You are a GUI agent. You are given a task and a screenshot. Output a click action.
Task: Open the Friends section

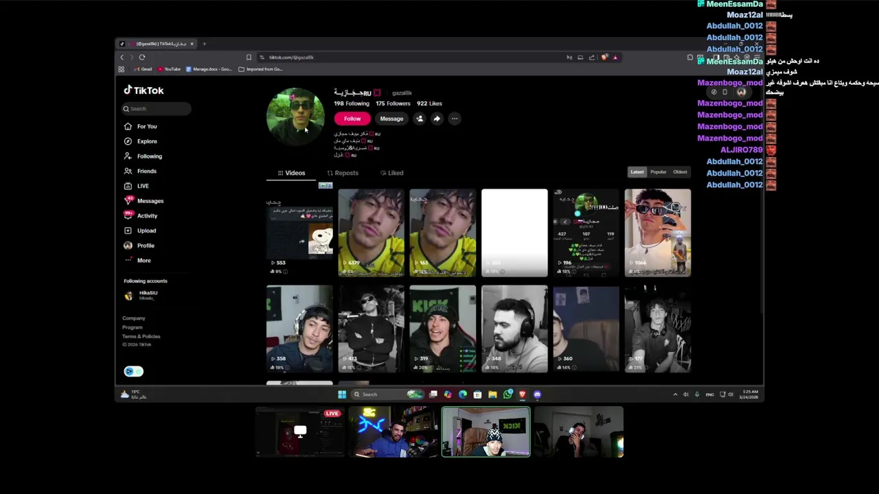[141, 171]
